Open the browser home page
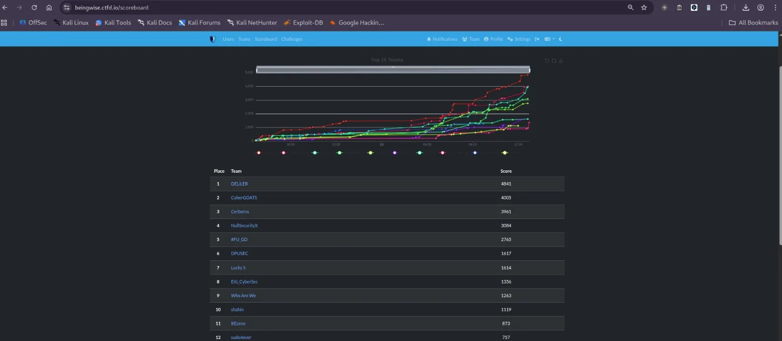The image size is (782, 341). click(x=49, y=7)
